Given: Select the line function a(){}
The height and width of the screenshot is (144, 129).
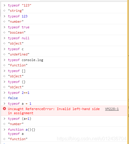Looking at the screenshot, I should (x=22, y=130).
